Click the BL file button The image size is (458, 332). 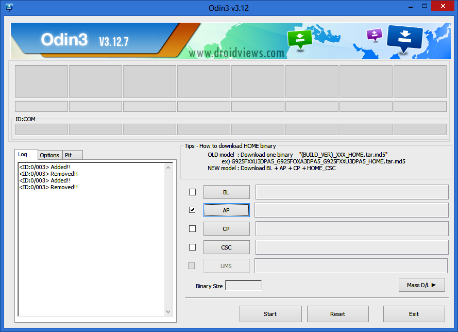[x=226, y=192]
